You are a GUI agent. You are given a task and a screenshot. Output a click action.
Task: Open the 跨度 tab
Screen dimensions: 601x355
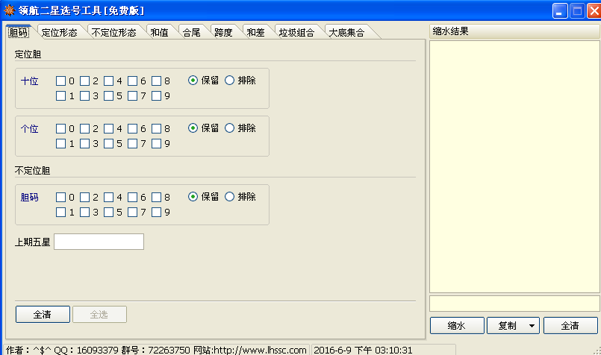(223, 33)
